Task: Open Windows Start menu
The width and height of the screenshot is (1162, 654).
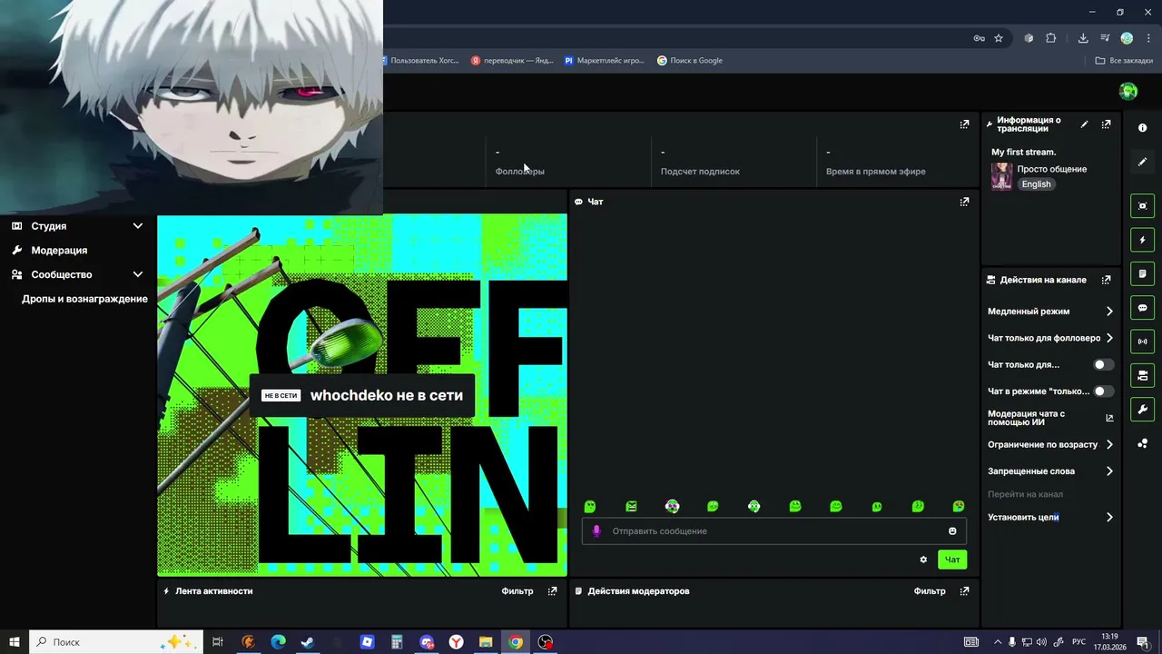Action: [x=15, y=642]
